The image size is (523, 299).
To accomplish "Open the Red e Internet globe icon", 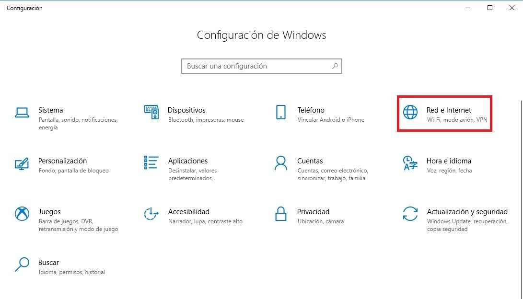I will click(410, 112).
